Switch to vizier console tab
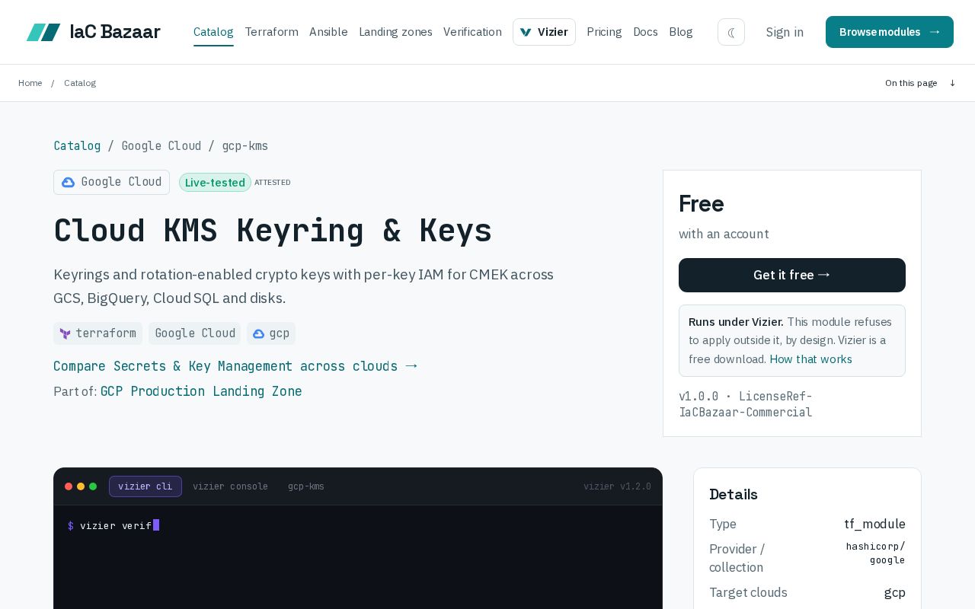 pos(230,486)
